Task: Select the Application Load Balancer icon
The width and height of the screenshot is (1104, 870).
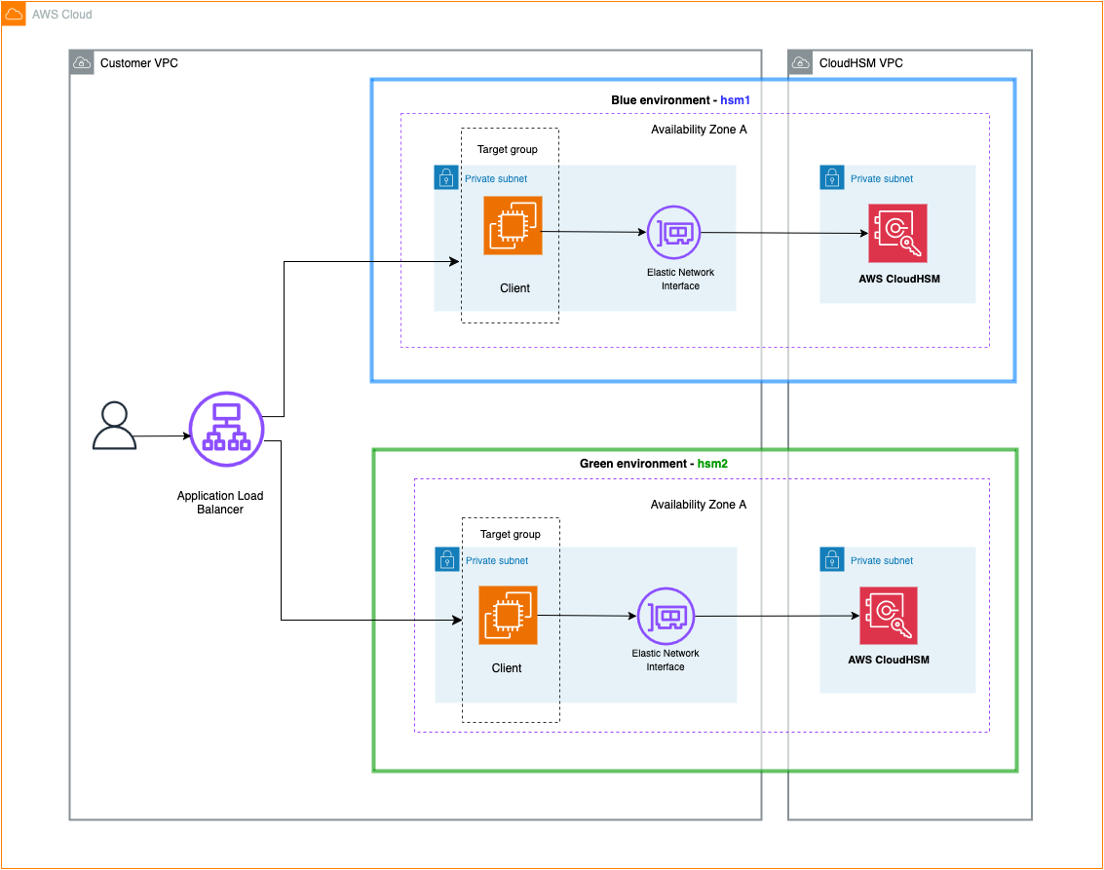Action: coord(226,429)
